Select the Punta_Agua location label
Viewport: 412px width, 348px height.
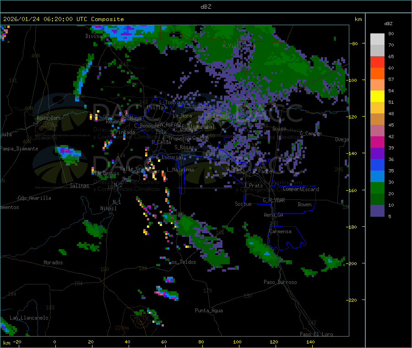click(209, 311)
